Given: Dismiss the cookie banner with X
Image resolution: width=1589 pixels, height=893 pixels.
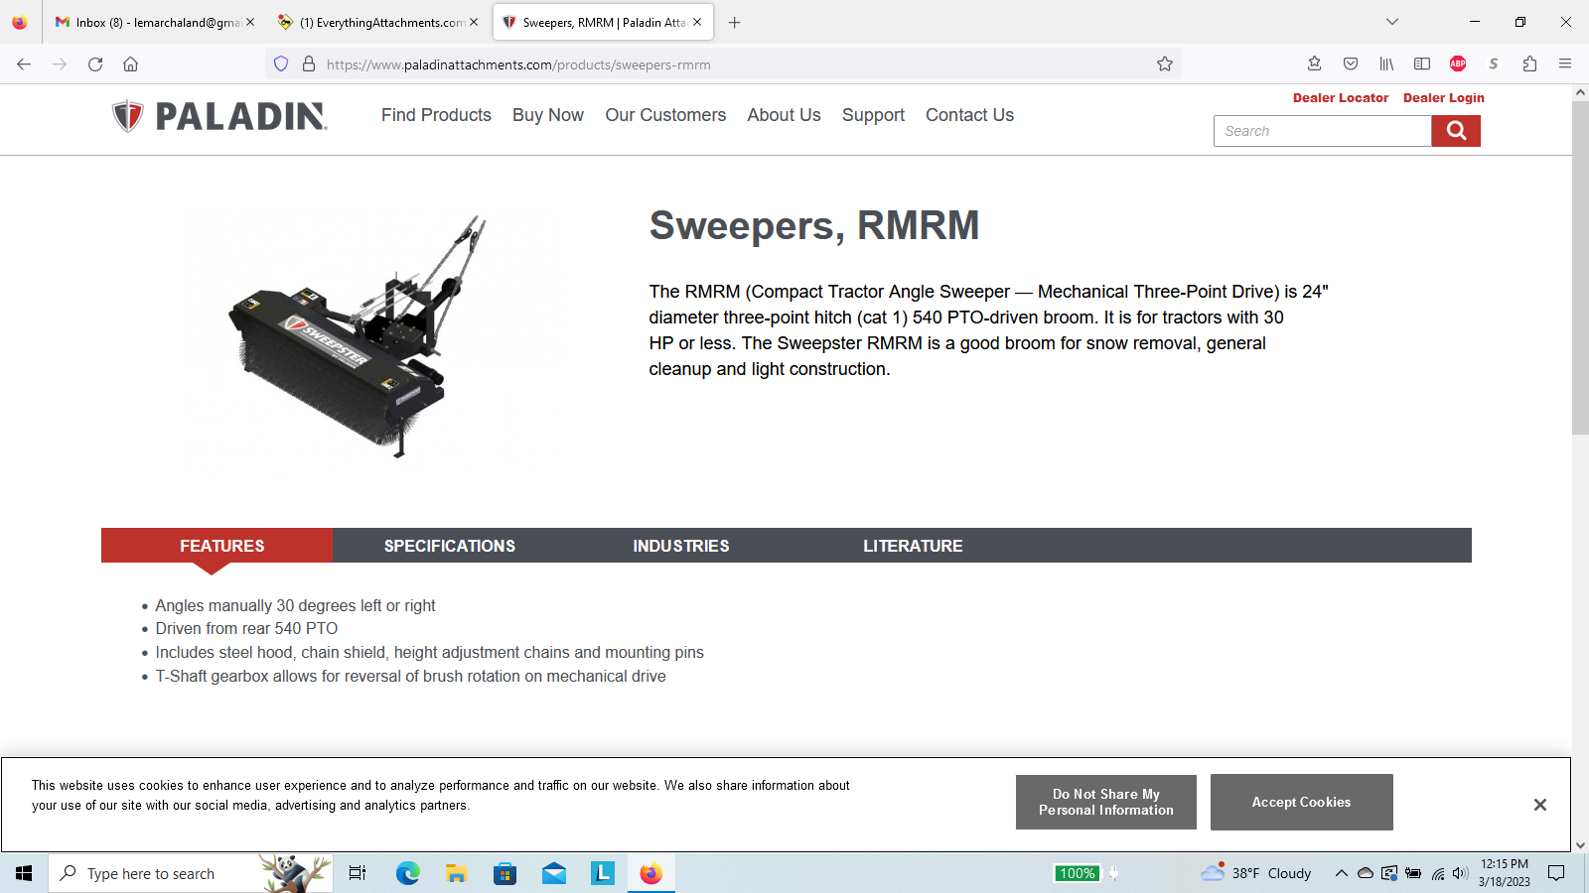Looking at the screenshot, I should (x=1539, y=805).
